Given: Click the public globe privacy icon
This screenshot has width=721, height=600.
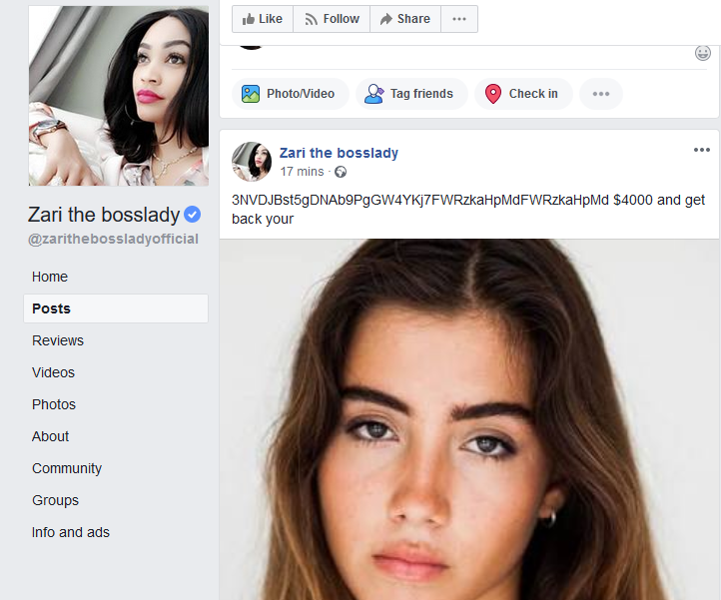Looking at the screenshot, I should tap(341, 172).
